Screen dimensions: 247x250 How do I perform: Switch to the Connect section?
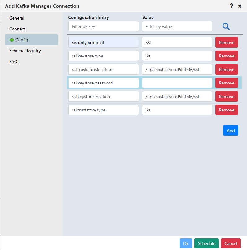click(x=17, y=29)
